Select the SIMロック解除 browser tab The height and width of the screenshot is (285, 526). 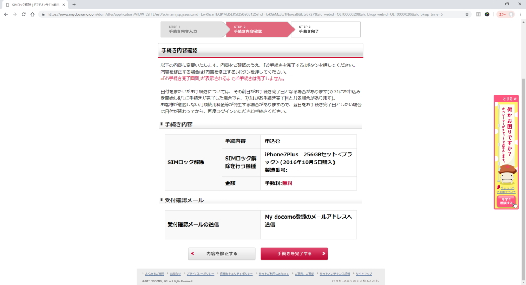coord(35,5)
